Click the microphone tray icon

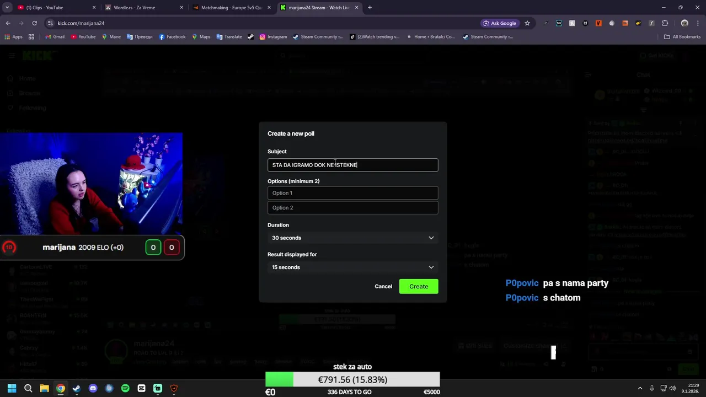coord(651,388)
